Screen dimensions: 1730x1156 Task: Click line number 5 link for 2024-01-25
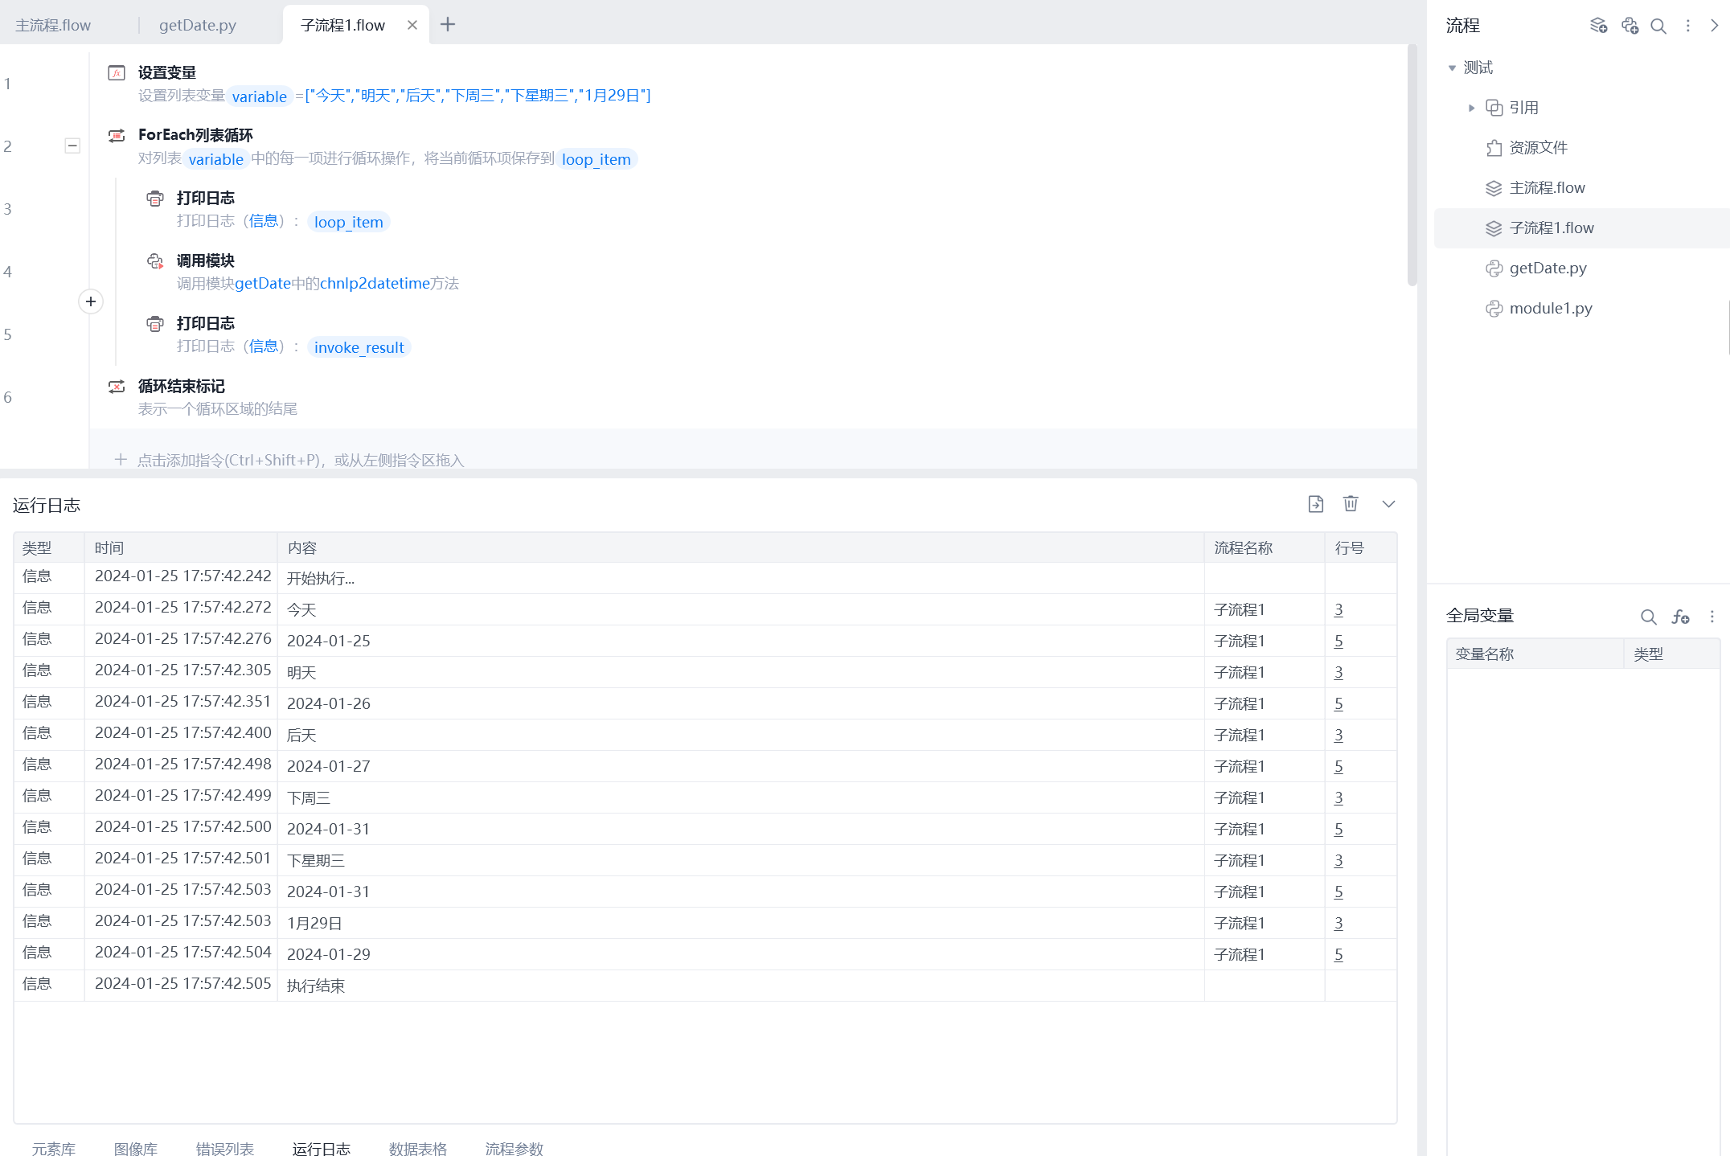(x=1338, y=641)
